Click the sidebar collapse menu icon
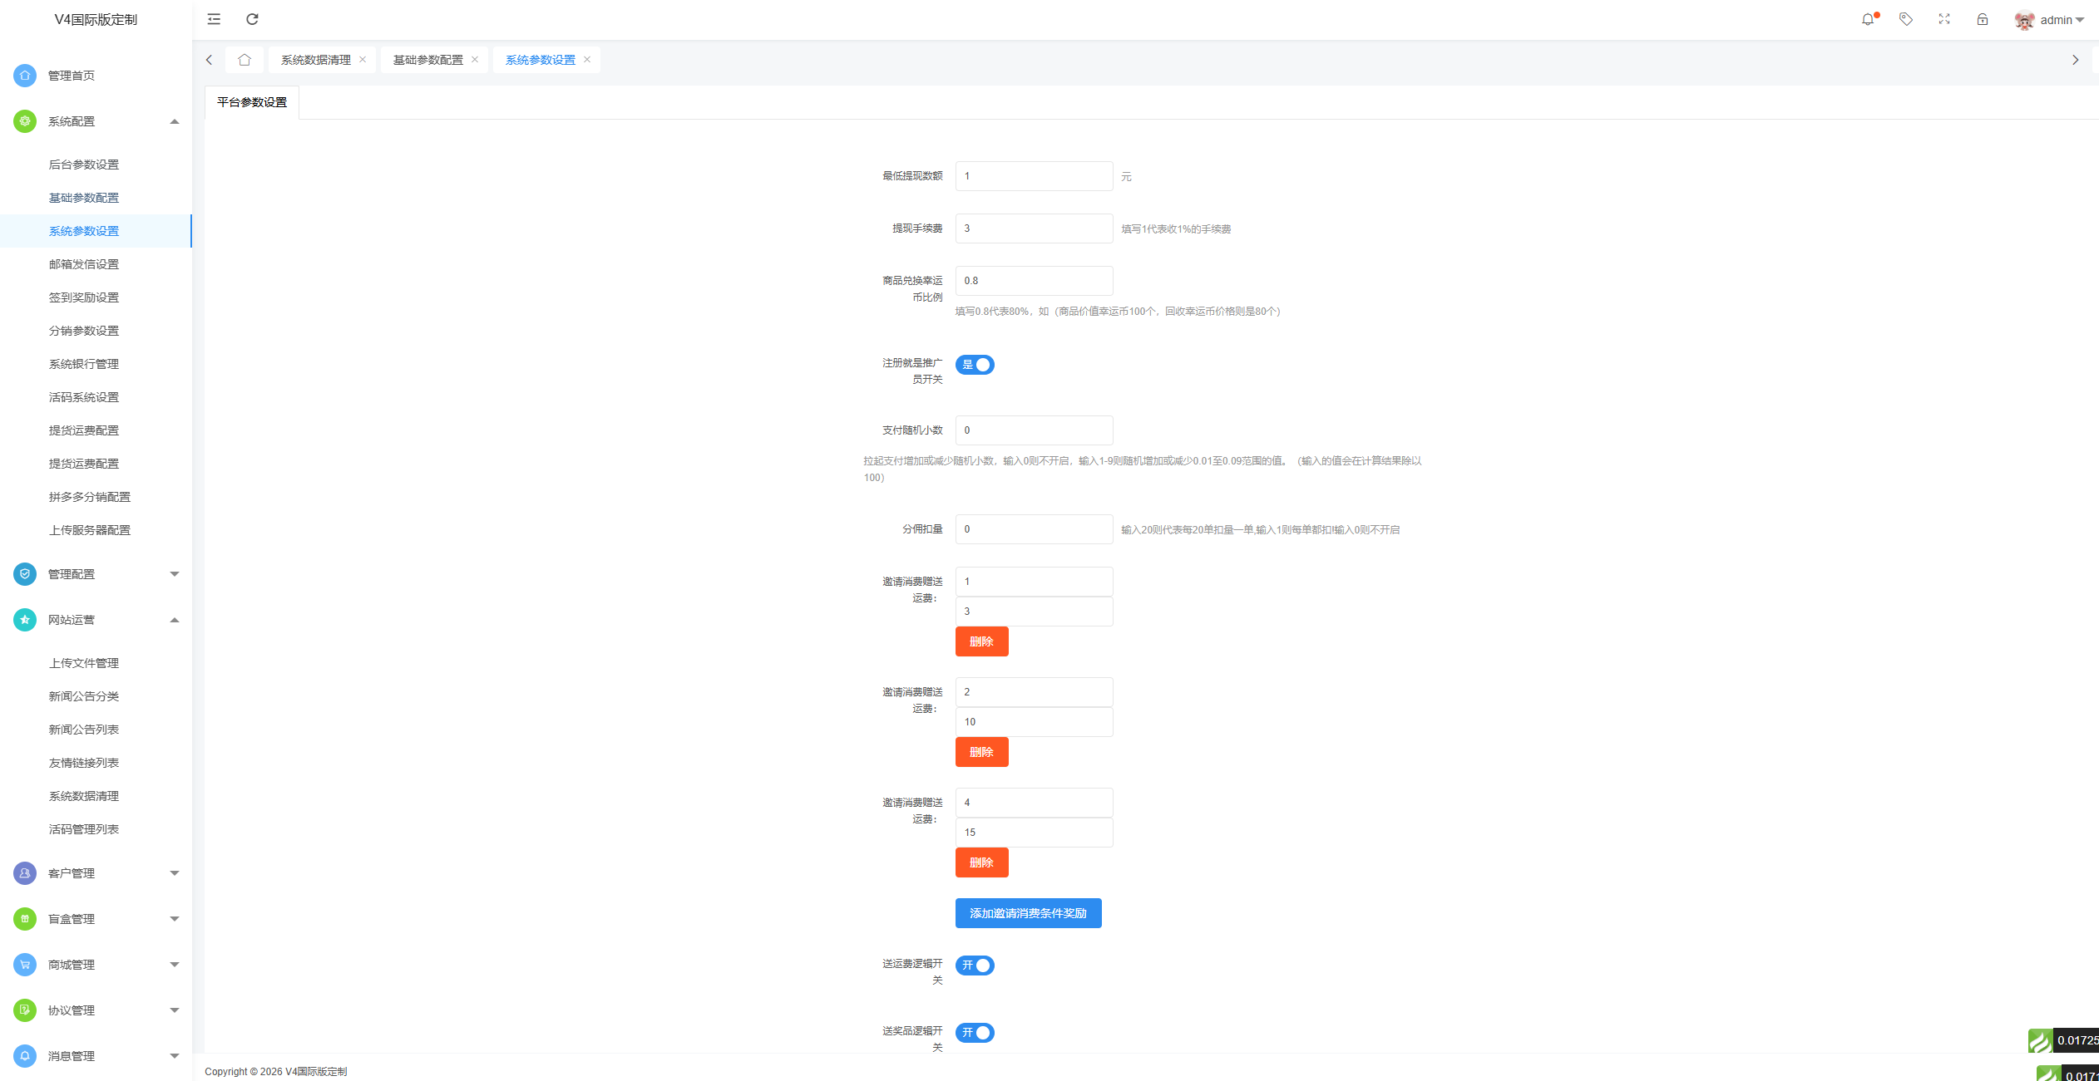Viewport: 2099px width, 1081px height. [214, 19]
